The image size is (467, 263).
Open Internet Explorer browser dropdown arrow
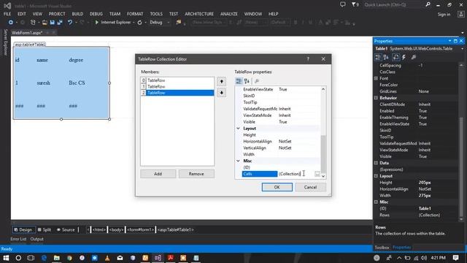coord(134,23)
